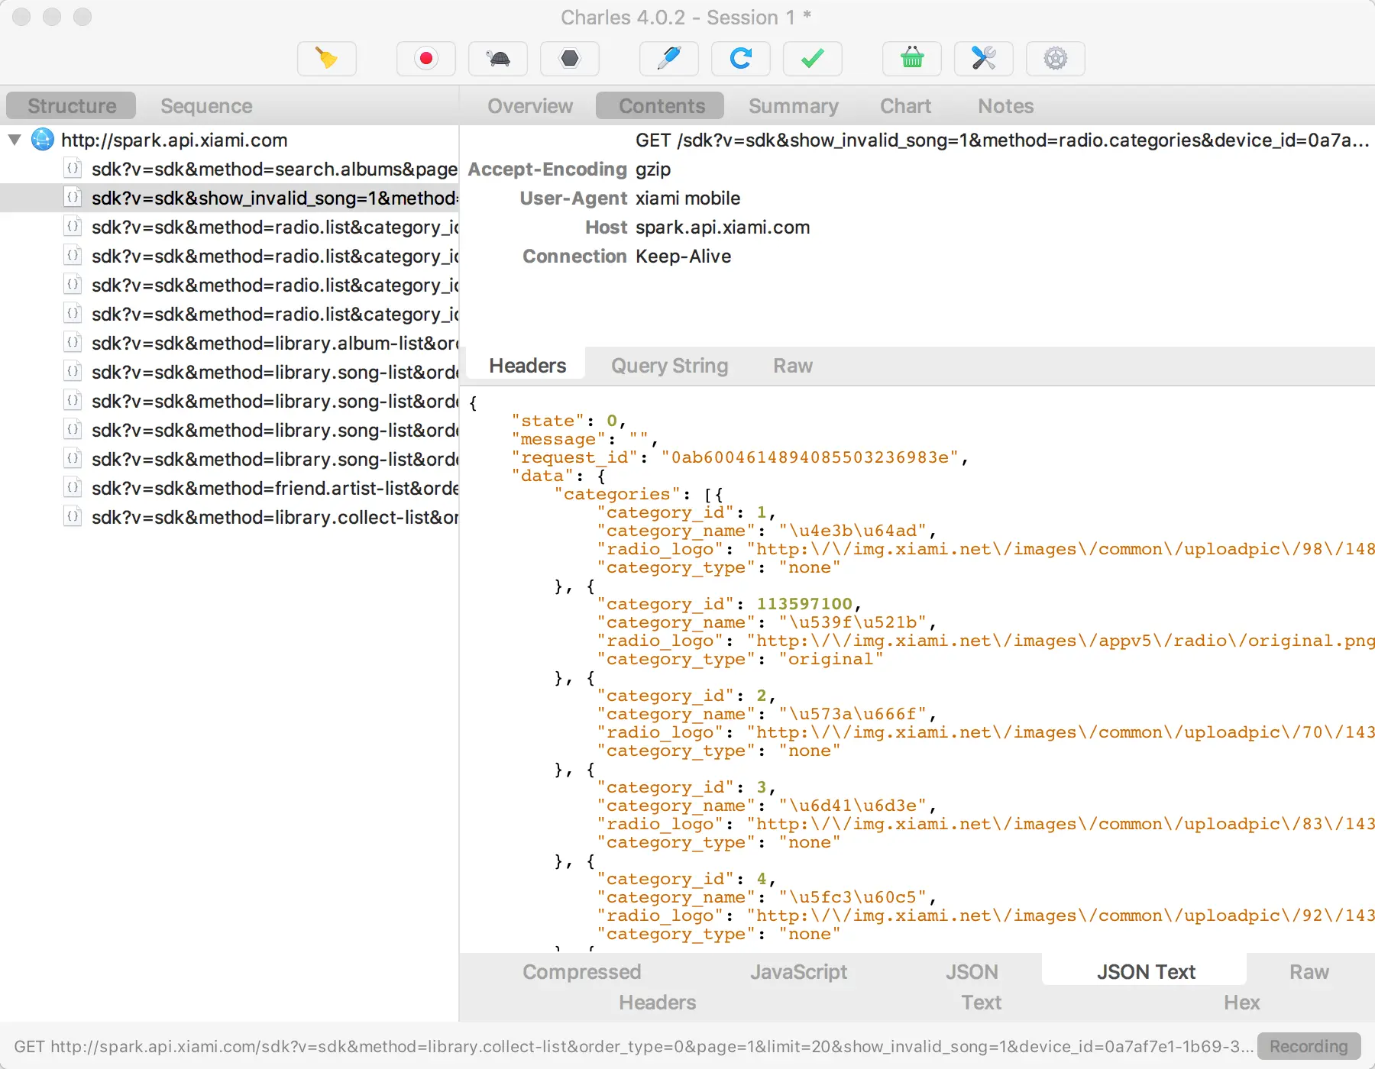The image size is (1375, 1069).
Task: Select the library.album-list request row
Action: click(x=229, y=343)
